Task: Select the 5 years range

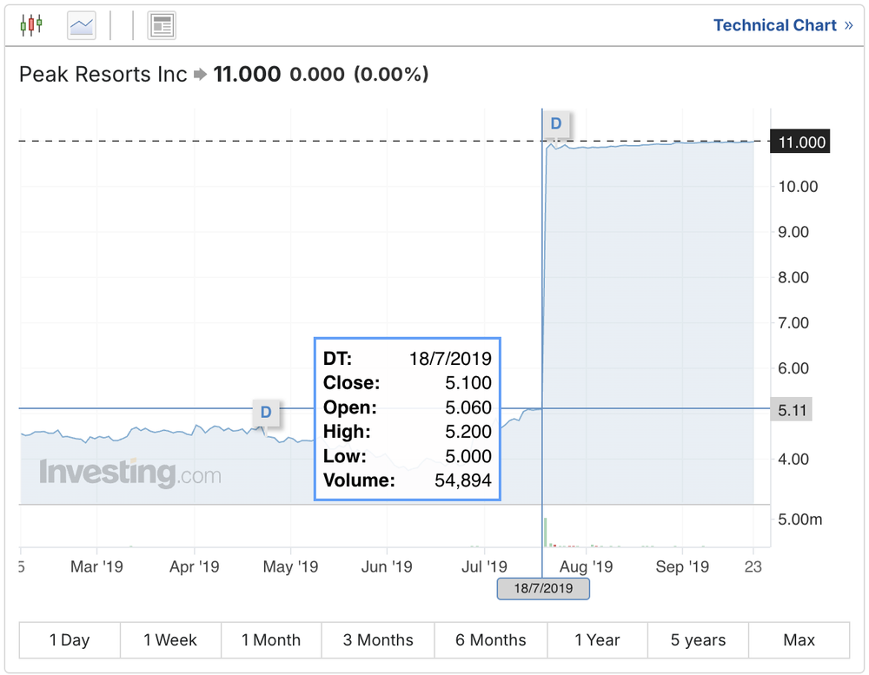Action: [698, 640]
